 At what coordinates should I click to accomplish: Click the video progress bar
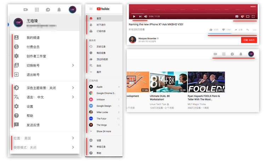click(x=193, y=13)
